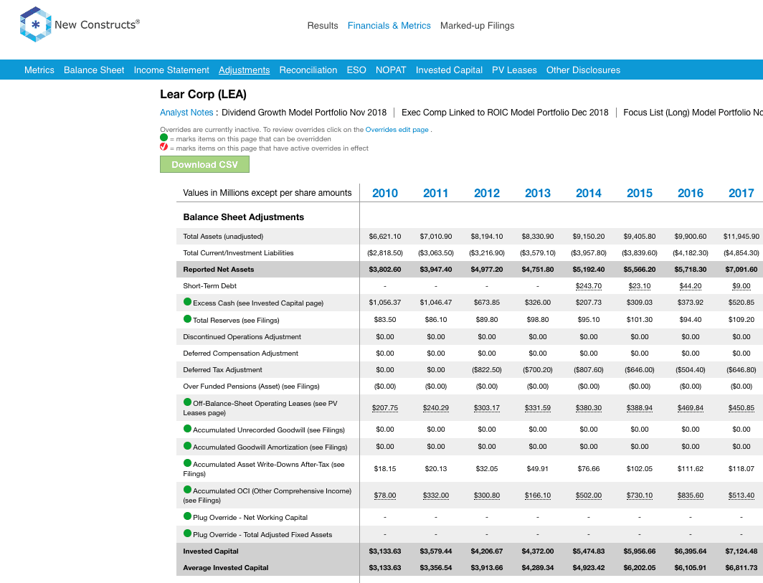Screen dimensions: 763x583
Task: Click Short-Term Debt value $9.00
Action: pos(741,286)
